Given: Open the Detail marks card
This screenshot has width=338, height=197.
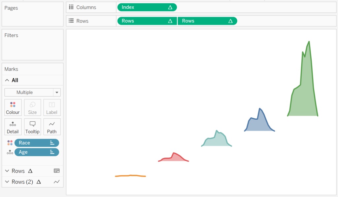Looking at the screenshot, I should pyautogui.click(x=13, y=127).
